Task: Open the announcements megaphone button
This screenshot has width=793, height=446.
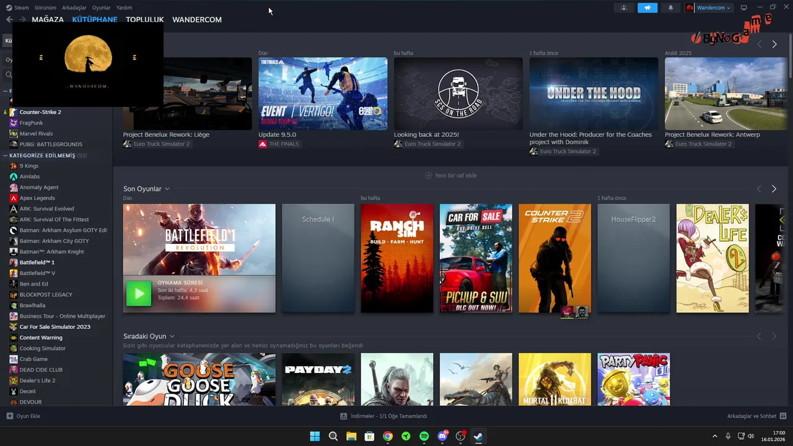Action: (x=647, y=7)
